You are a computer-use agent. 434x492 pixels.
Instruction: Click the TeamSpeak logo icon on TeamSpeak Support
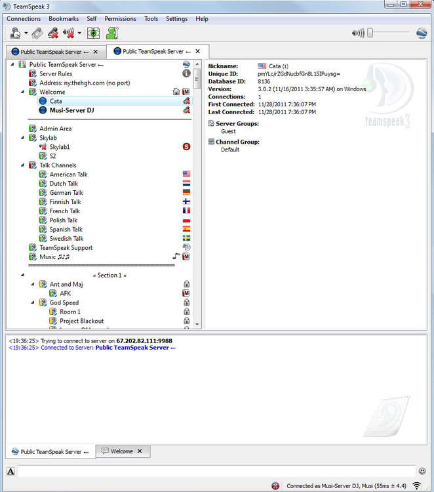186,247
